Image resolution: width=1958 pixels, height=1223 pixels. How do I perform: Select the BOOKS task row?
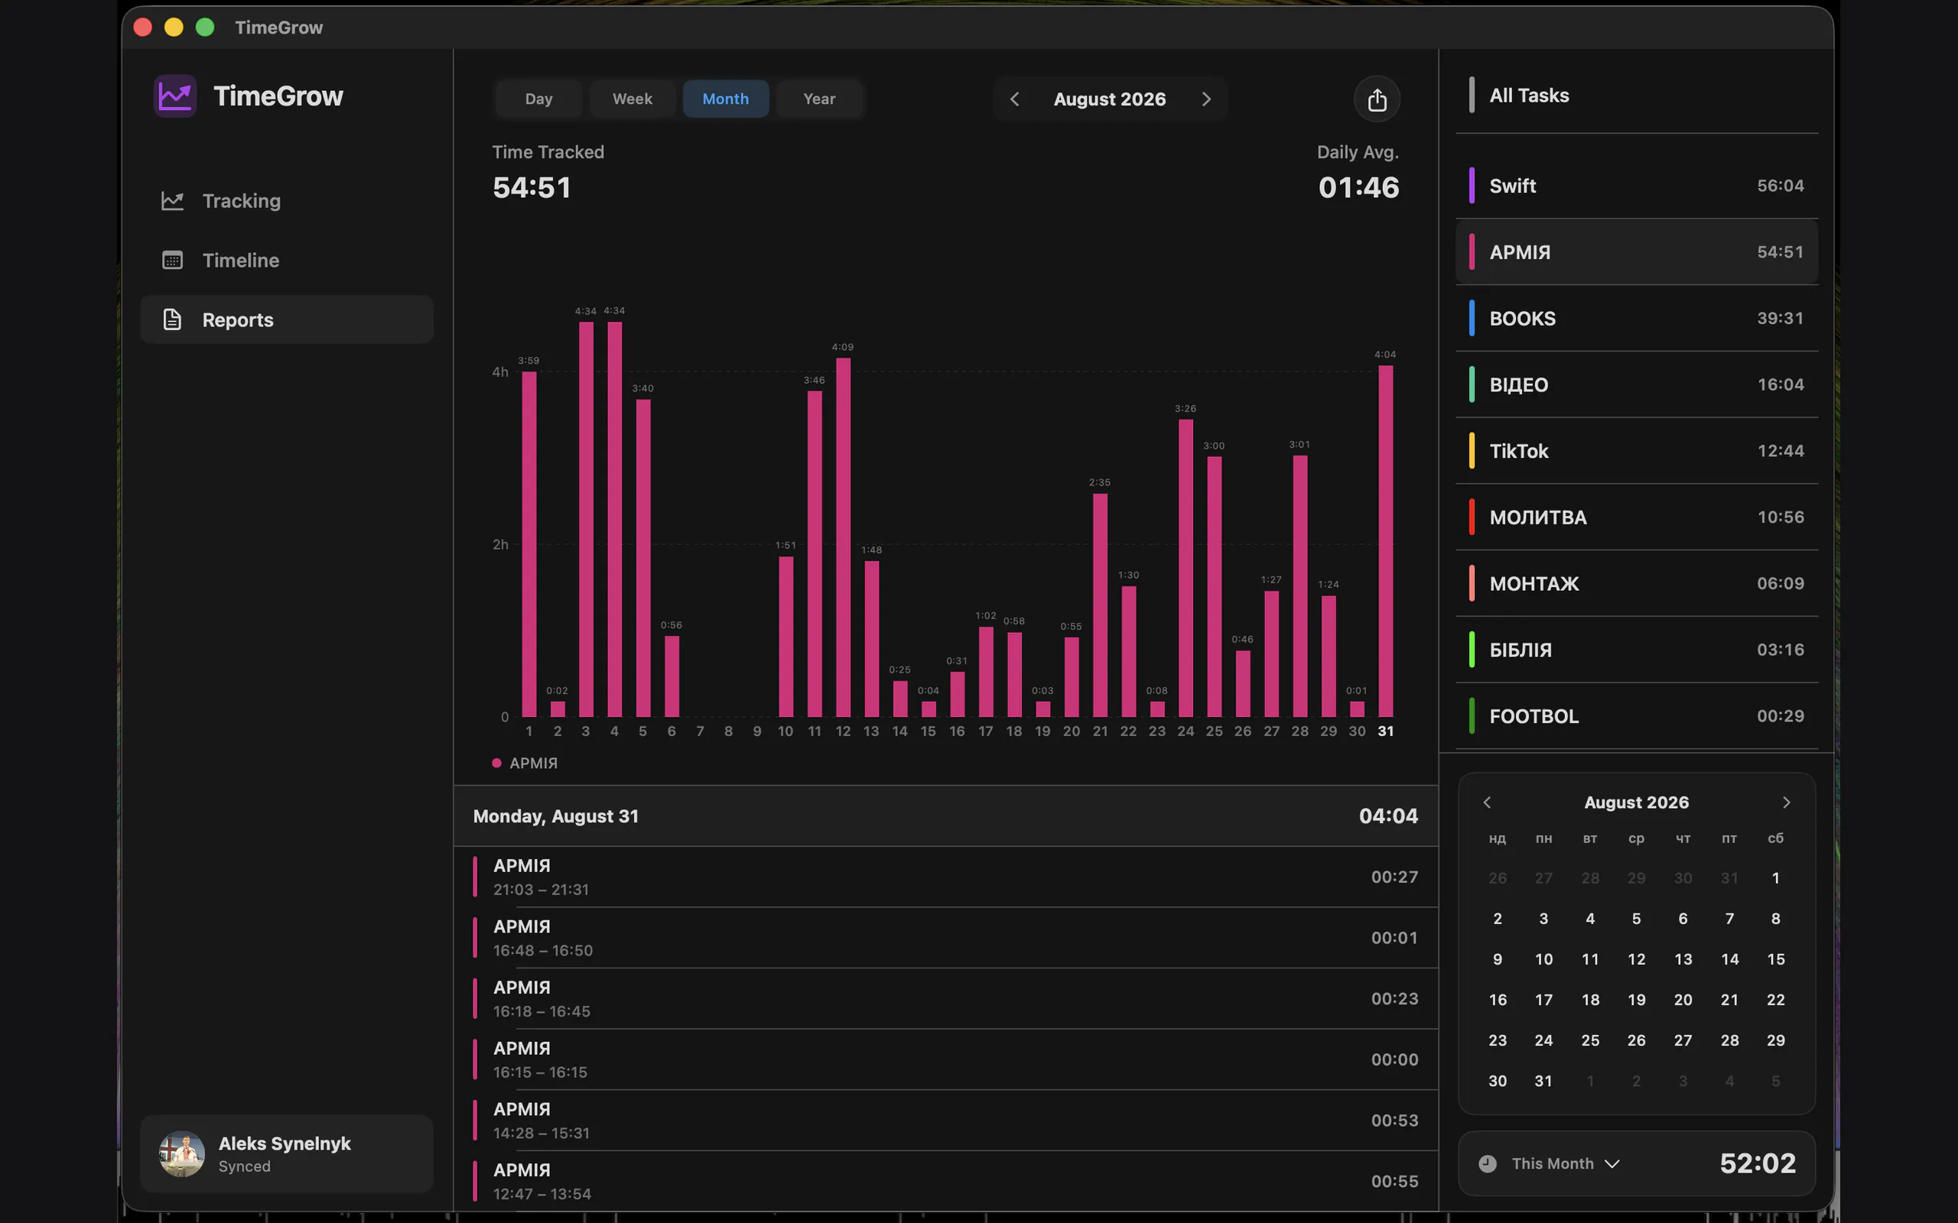(1636, 318)
